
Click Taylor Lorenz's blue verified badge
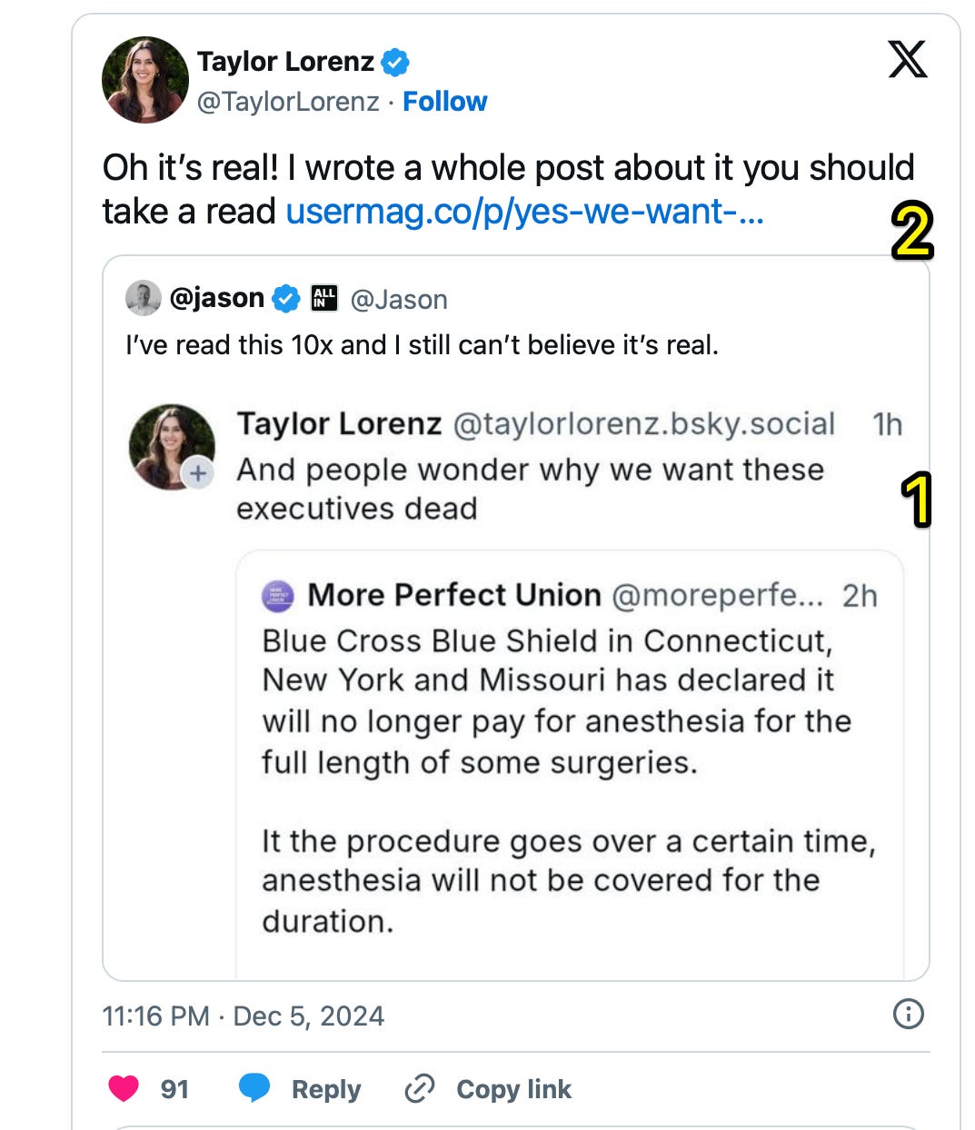click(x=395, y=62)
